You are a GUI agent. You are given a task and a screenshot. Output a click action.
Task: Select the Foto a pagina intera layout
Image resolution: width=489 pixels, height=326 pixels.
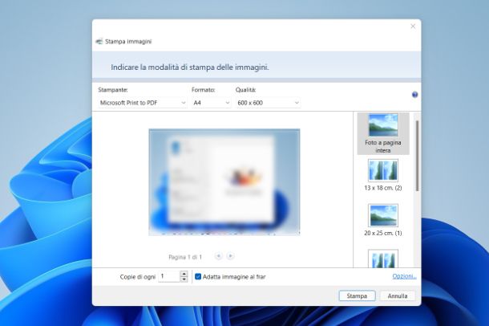click(x=383, y=133)
